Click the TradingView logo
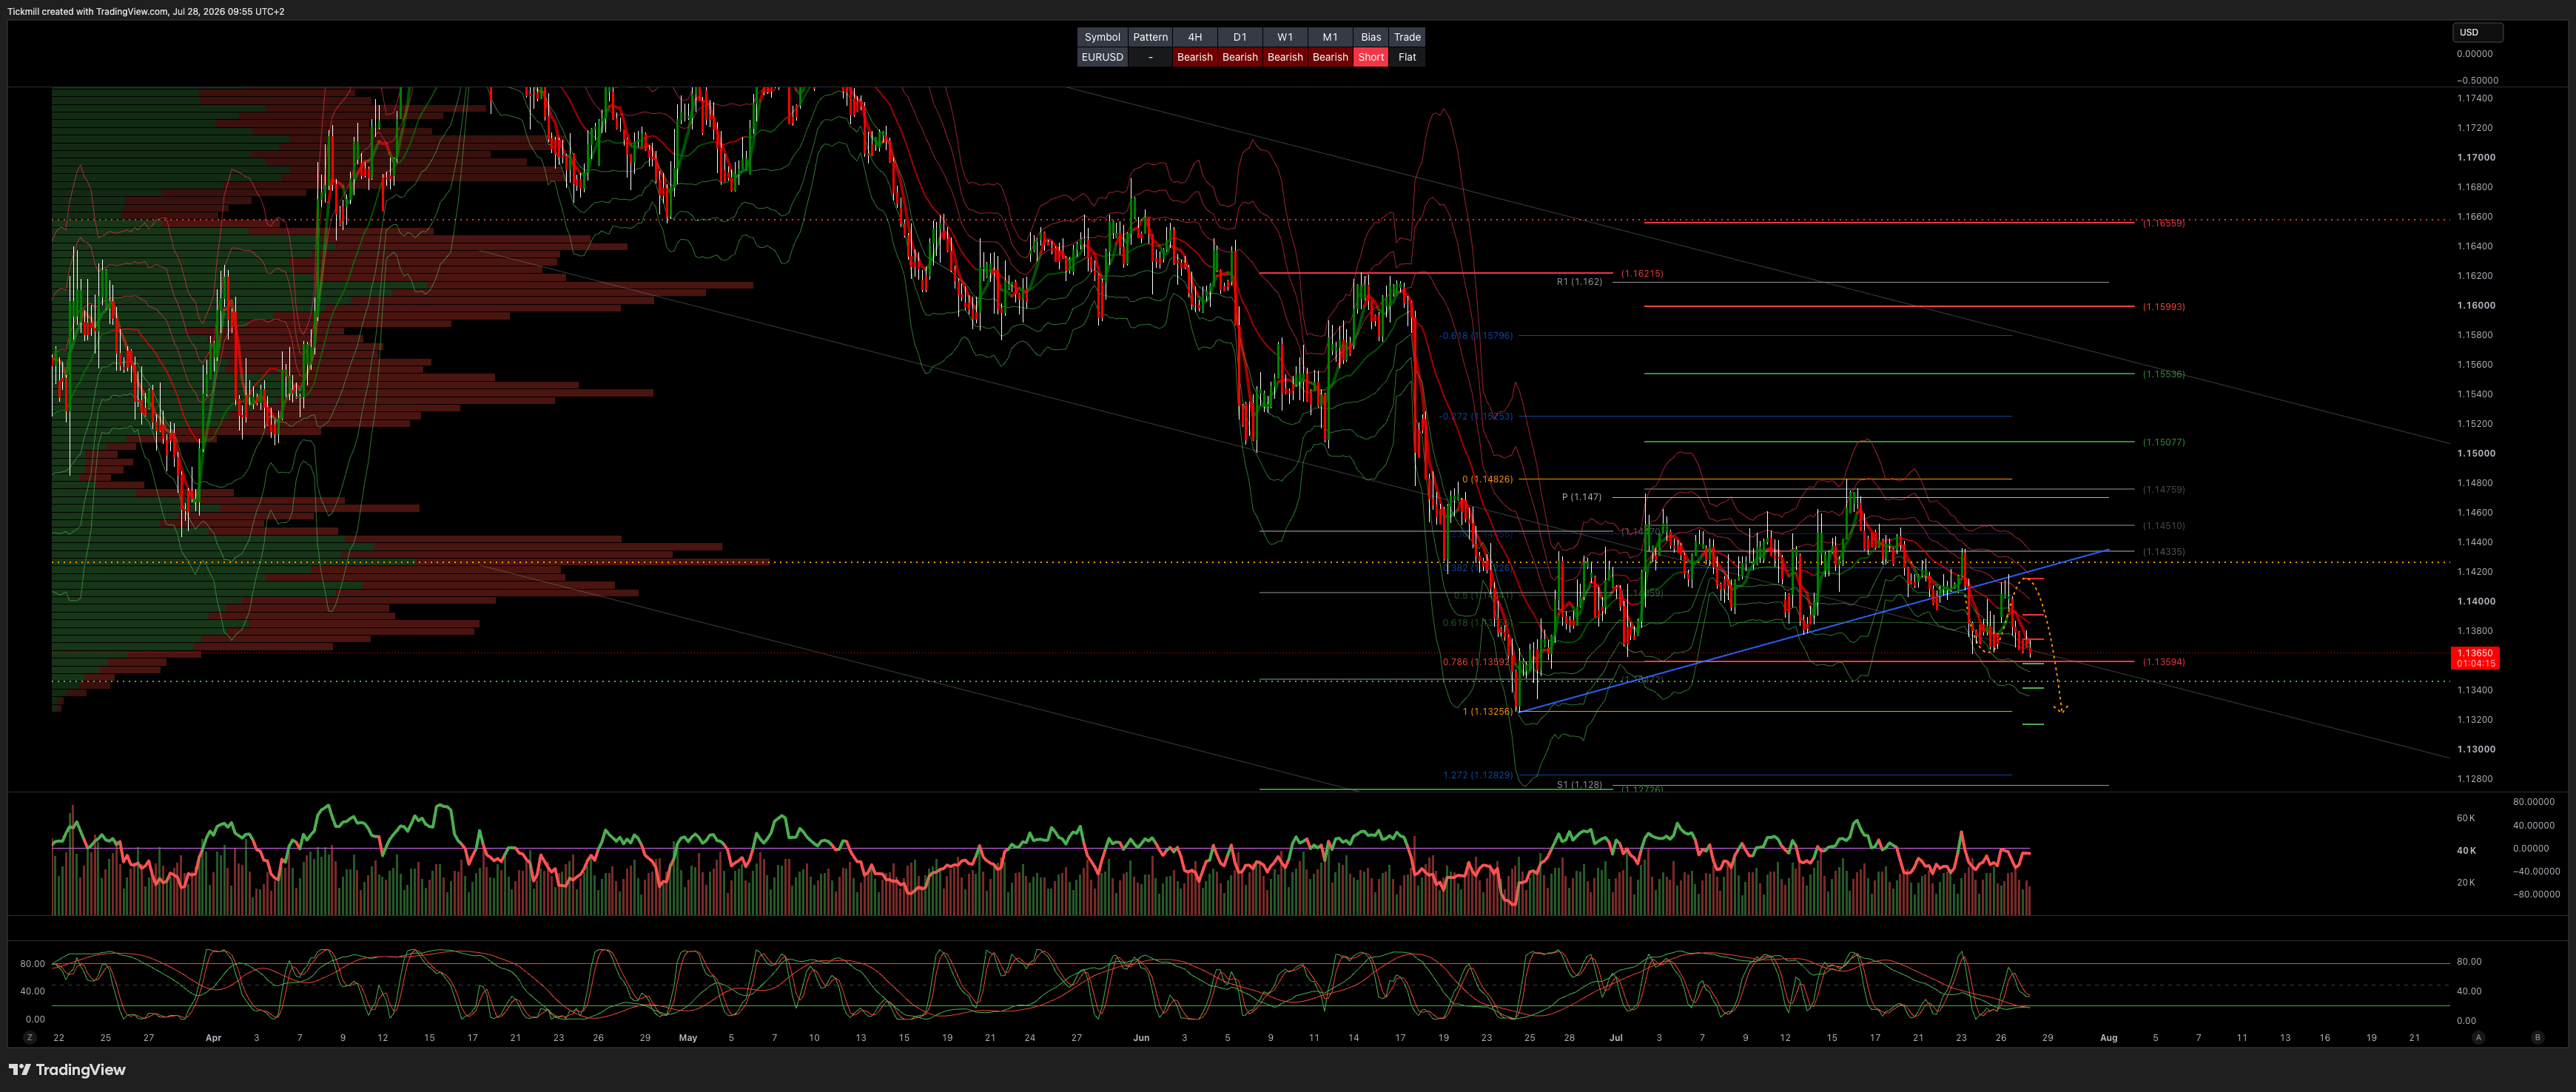This screenshot has height=1092, width=2576. (67, 1070)
